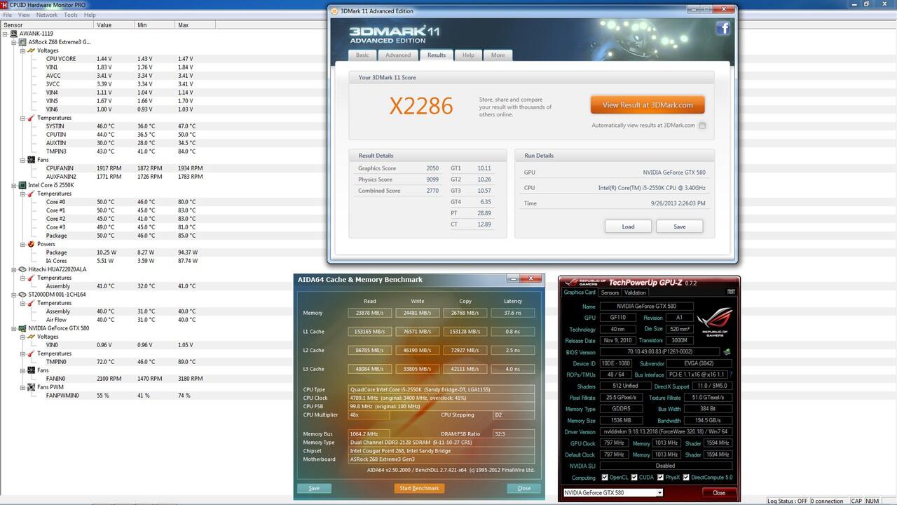Open the Tools menu in HWMonitor
The height and width of the screenshot is (505, 897).
pos(71,15)
